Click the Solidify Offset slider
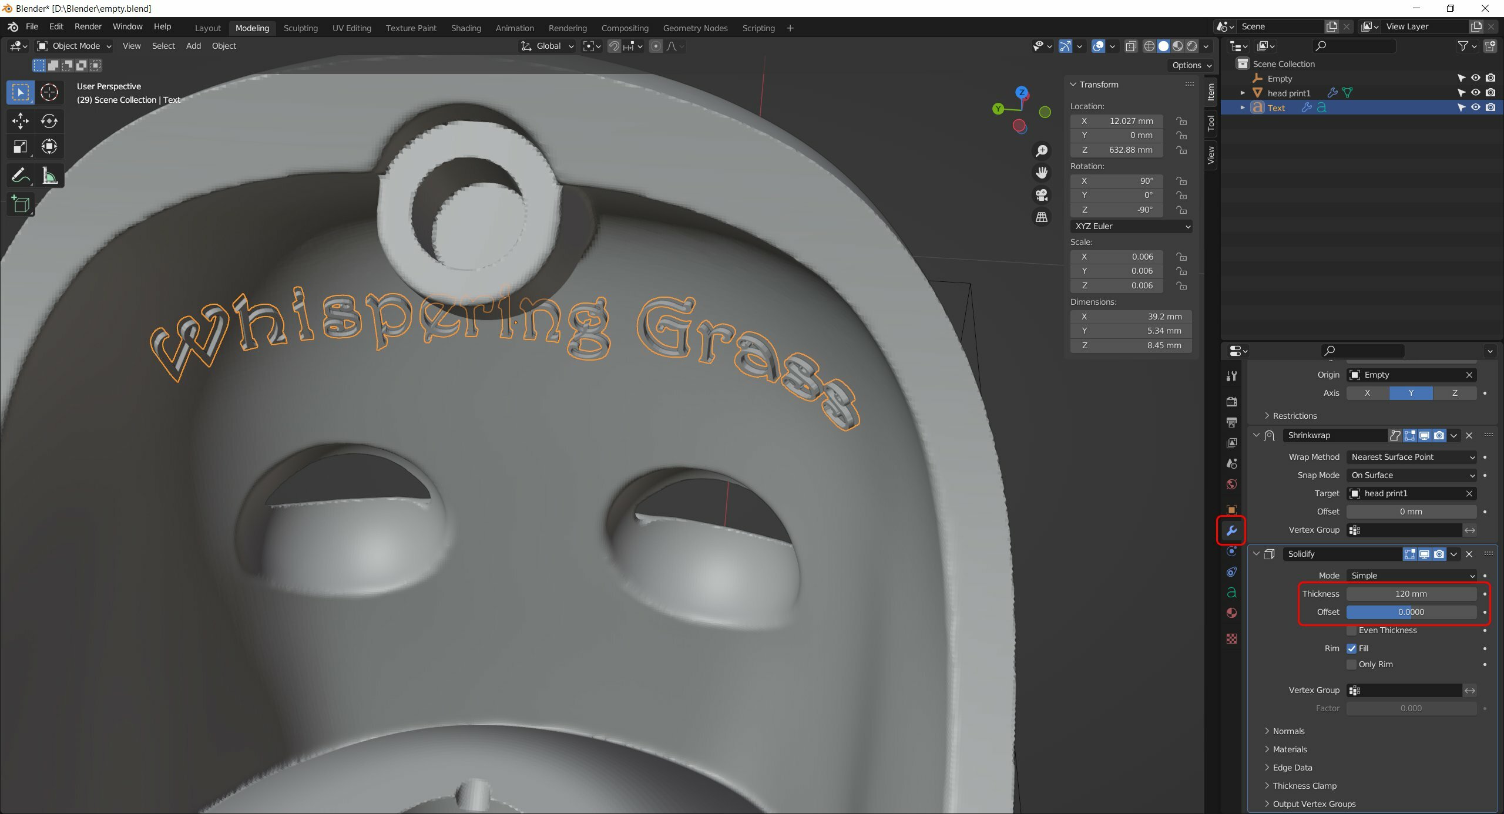The height and width of the screenshot is (814, 1504). click(1411, 612)
